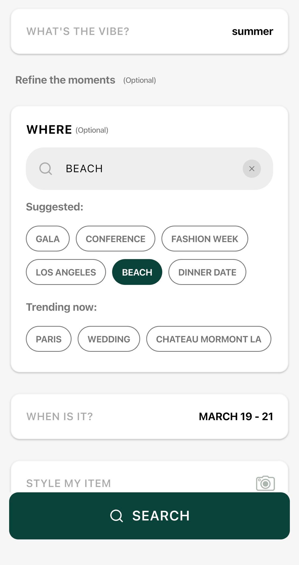Toggle the CONFERENCE suggestion chip
The image size is (299, 565).
tap(115, 239)
